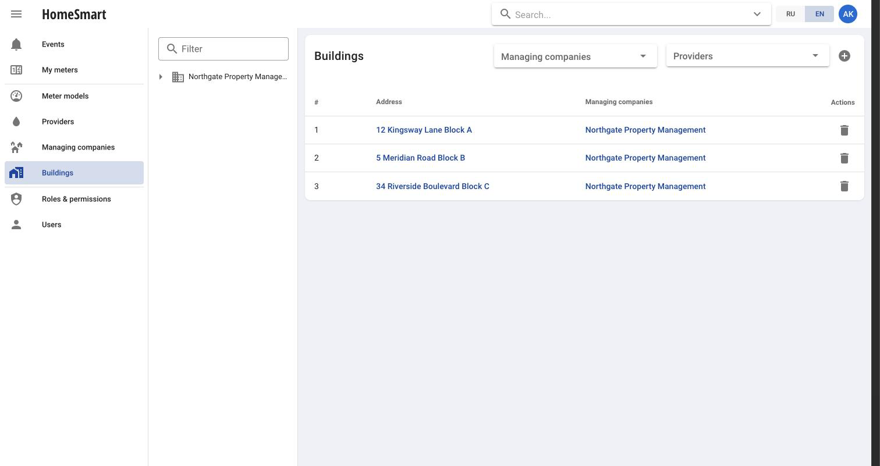
Task: Click the My meters counter icon
Action: click(16, 70)
